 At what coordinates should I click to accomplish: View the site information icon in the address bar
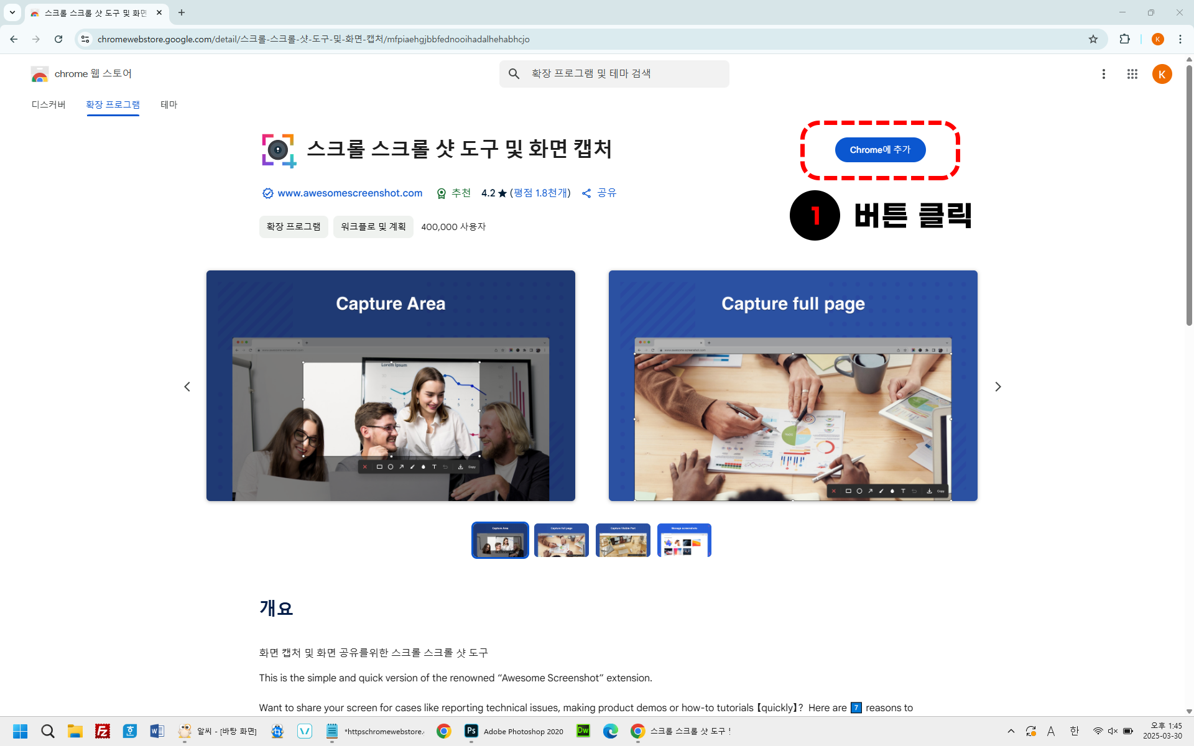click(85, 39)
